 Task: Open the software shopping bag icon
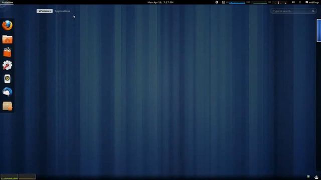point(8,52)
